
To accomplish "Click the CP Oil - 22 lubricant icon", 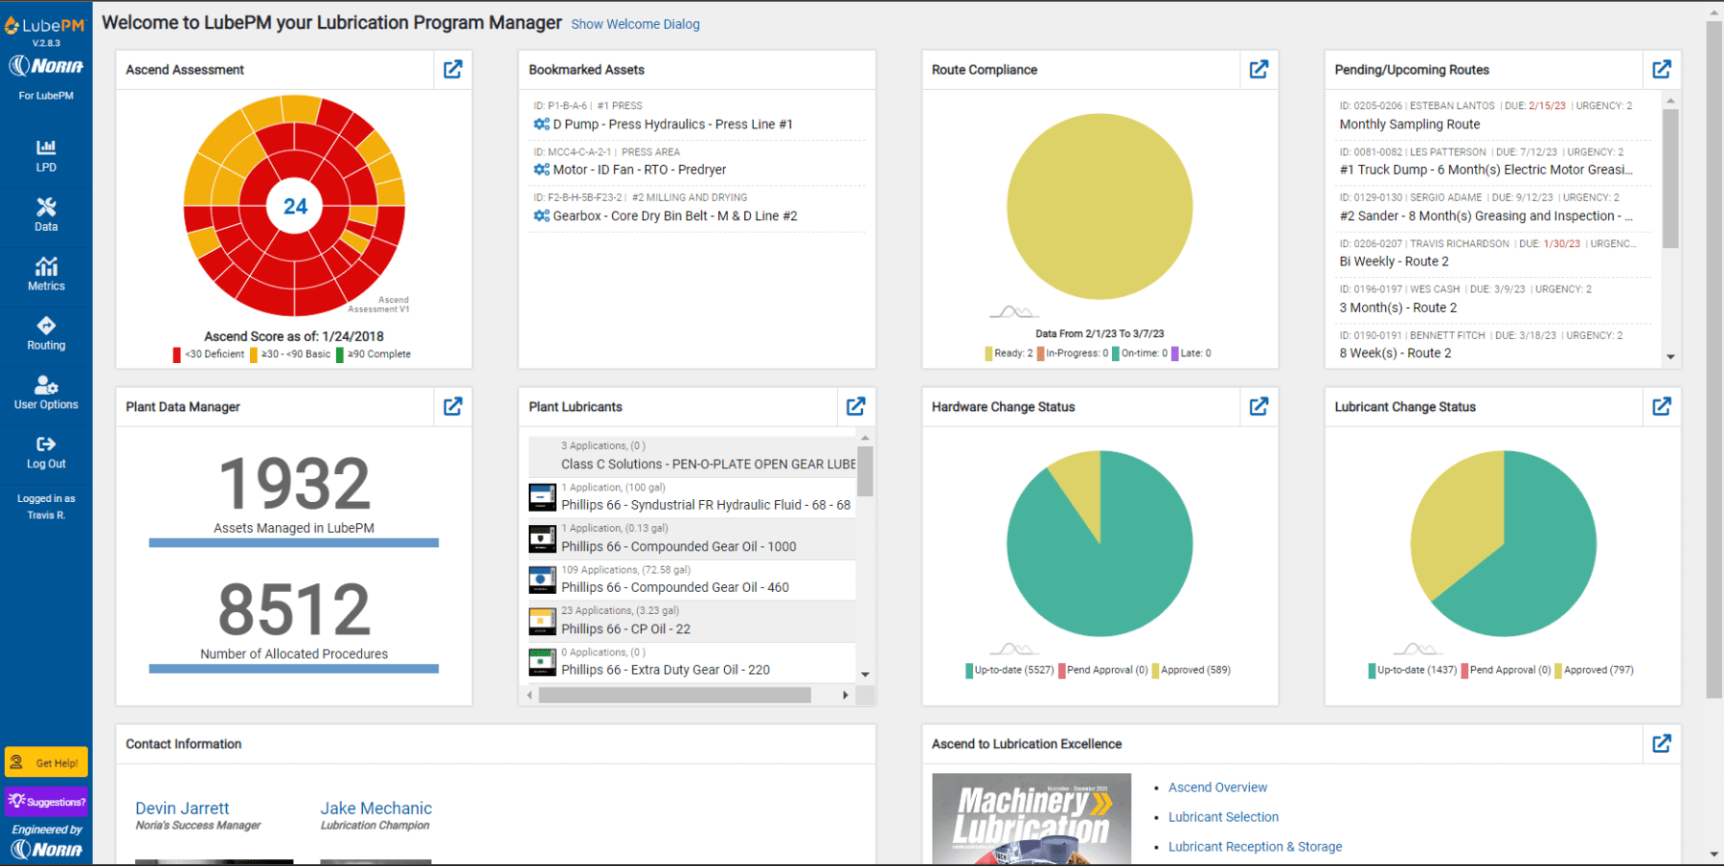I will pyautogui.click(x=542, y=621).
